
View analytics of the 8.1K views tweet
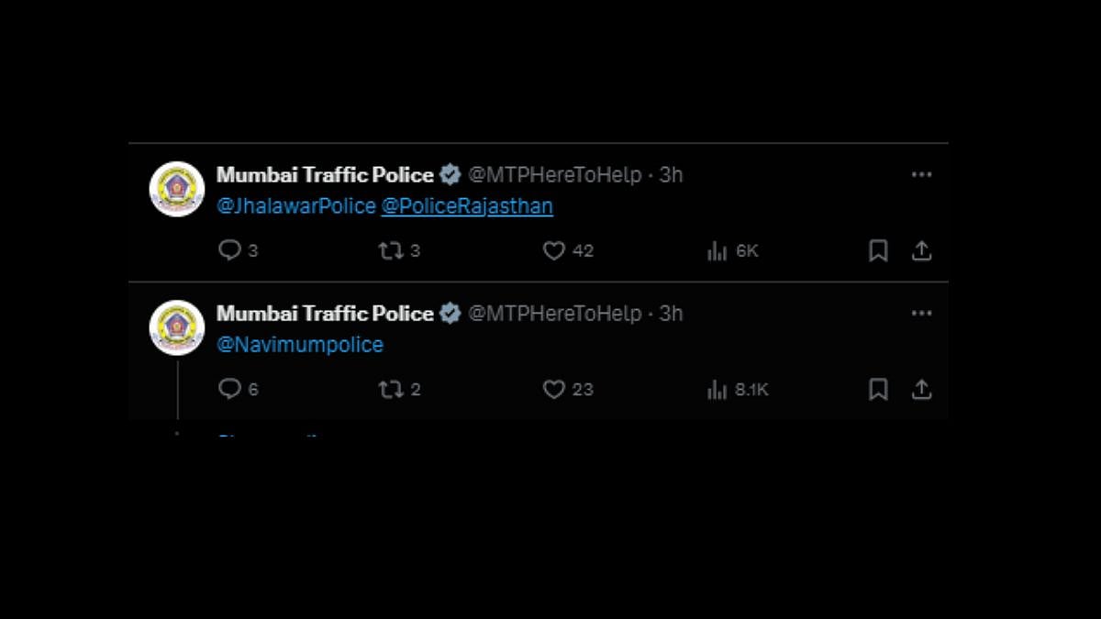[717, 390]
